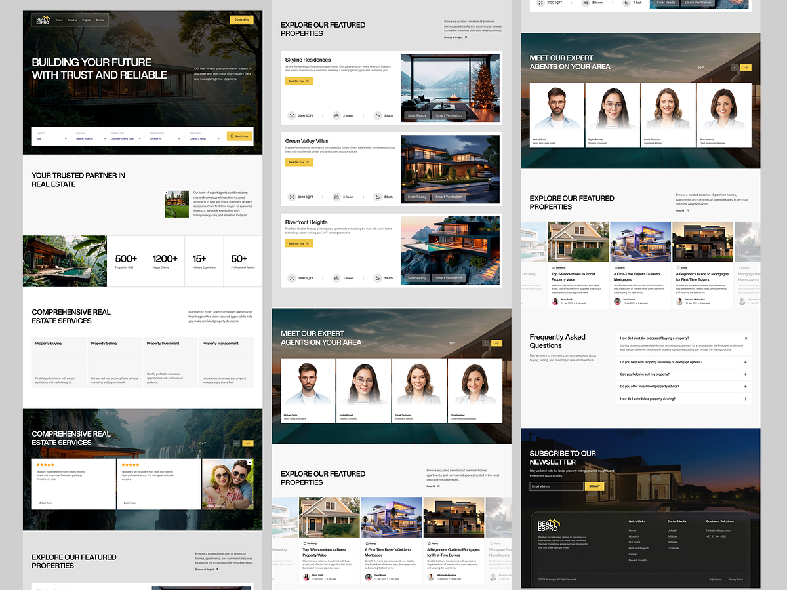This screenshot has height=590, width=787.
Task: Click the room icon on Skyline Residences card
Action: click(x=336, y=115)
